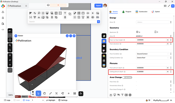Click the calendar grid icon in vertical toolbar
The image size is (175, 103).
point(104,61)
